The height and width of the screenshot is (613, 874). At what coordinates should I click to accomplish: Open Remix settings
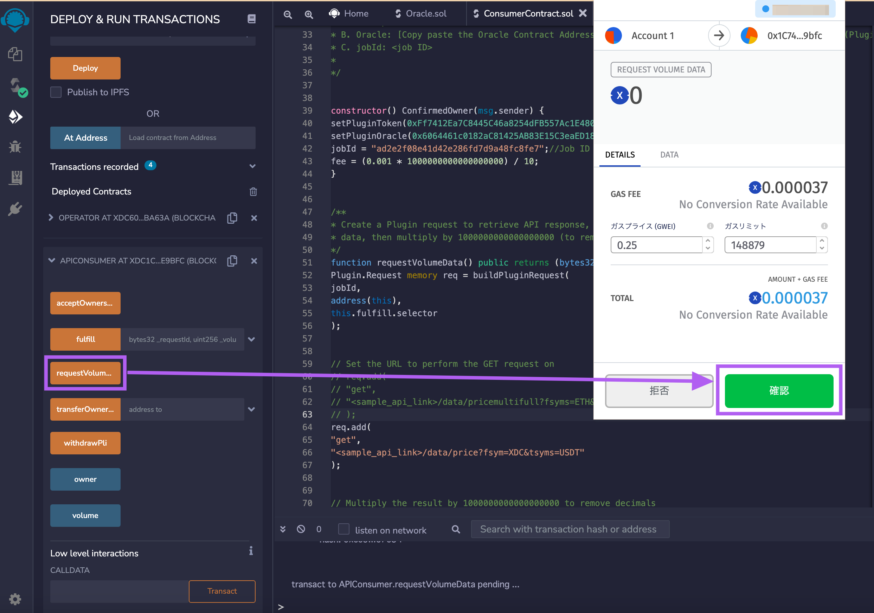pos(15,599)
